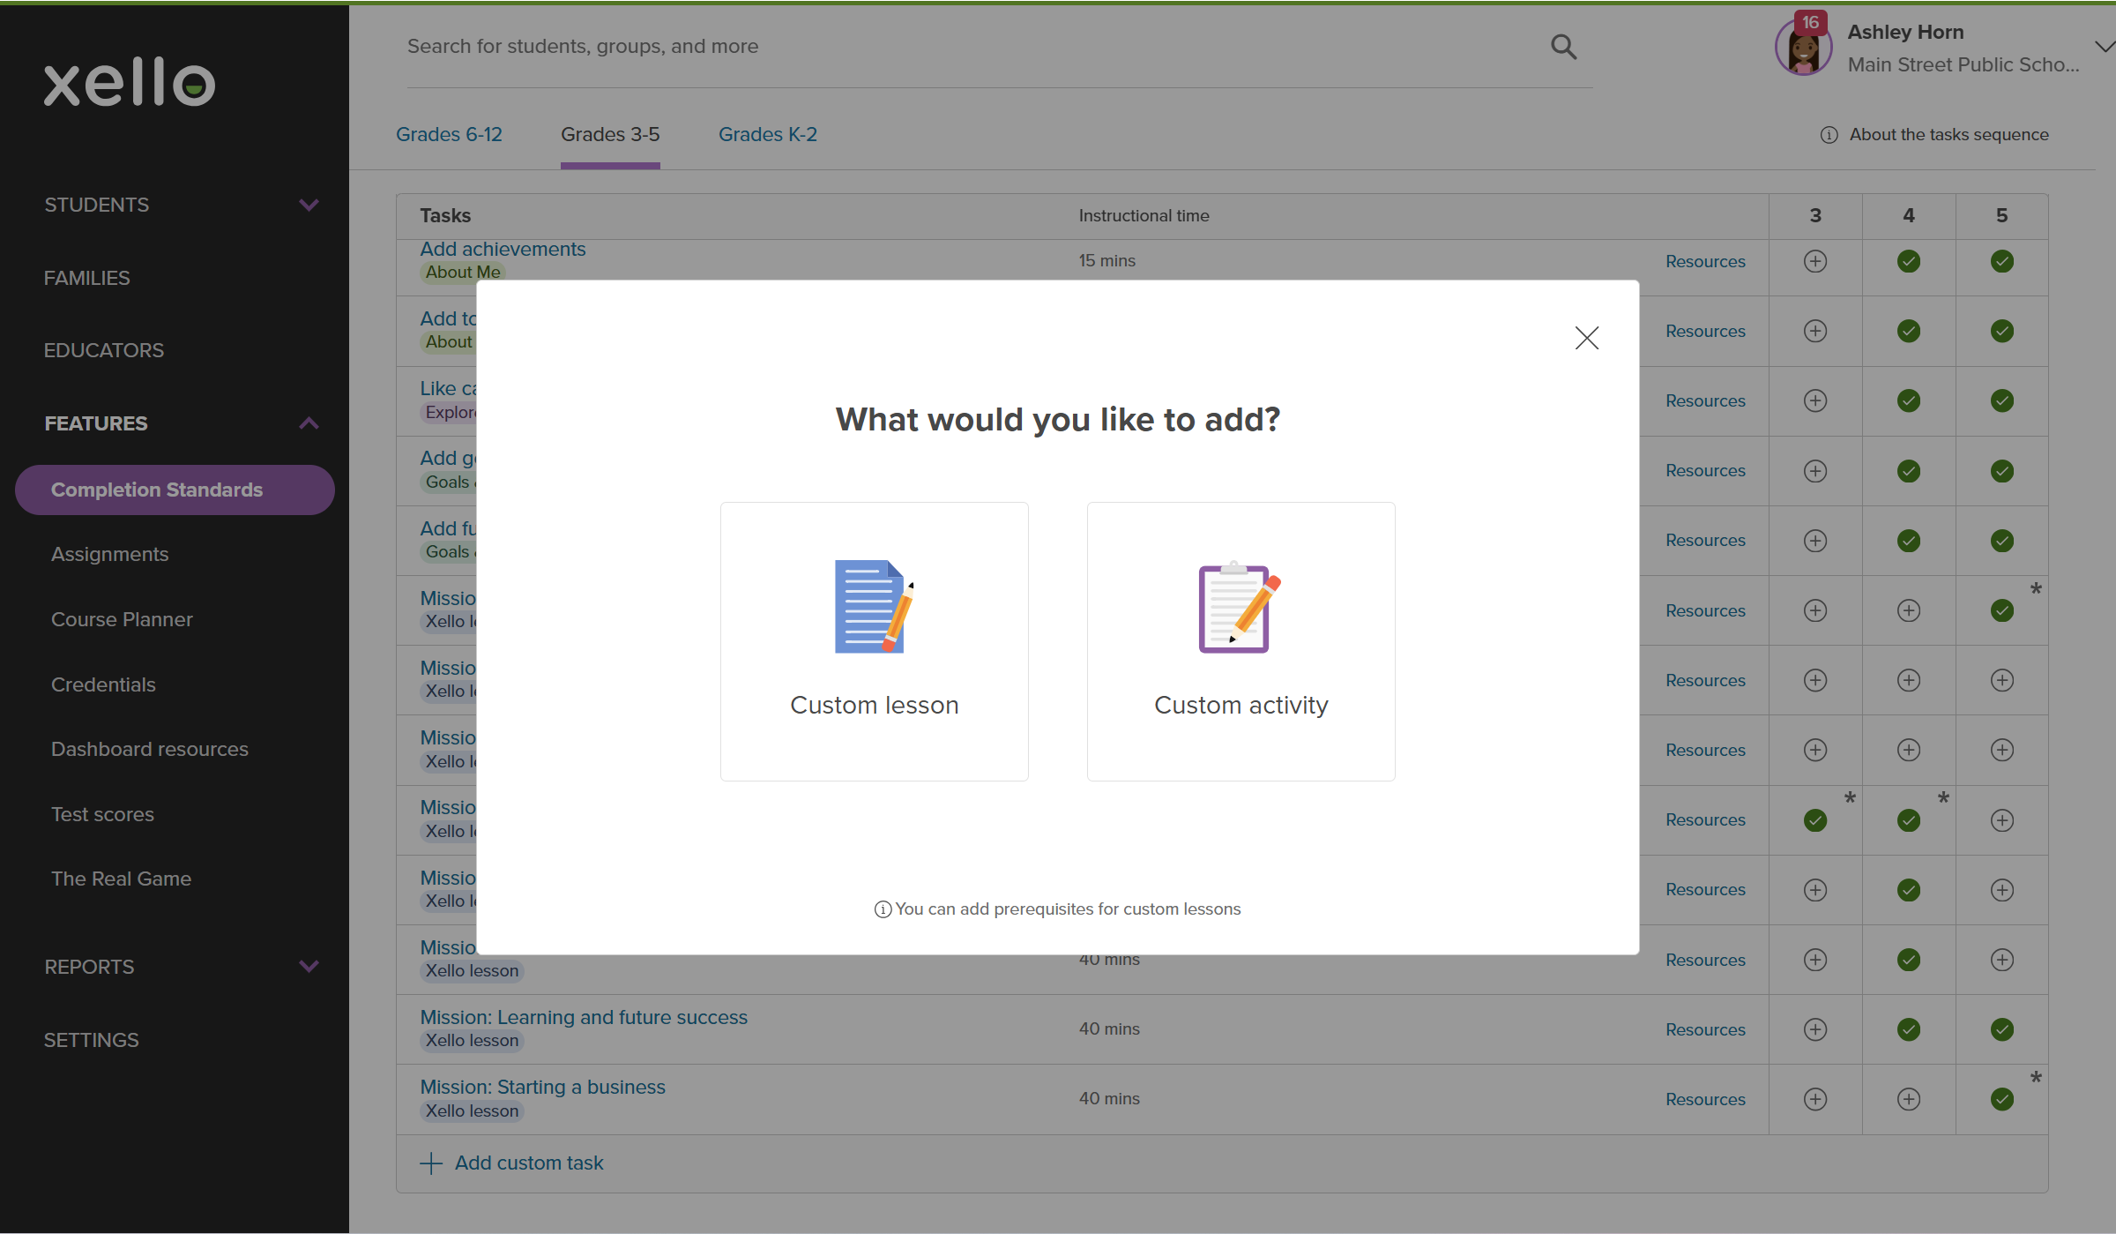This screenshot has width=2116, height=1234.
Task: Click the xello logo
Action: pos(130,83)
